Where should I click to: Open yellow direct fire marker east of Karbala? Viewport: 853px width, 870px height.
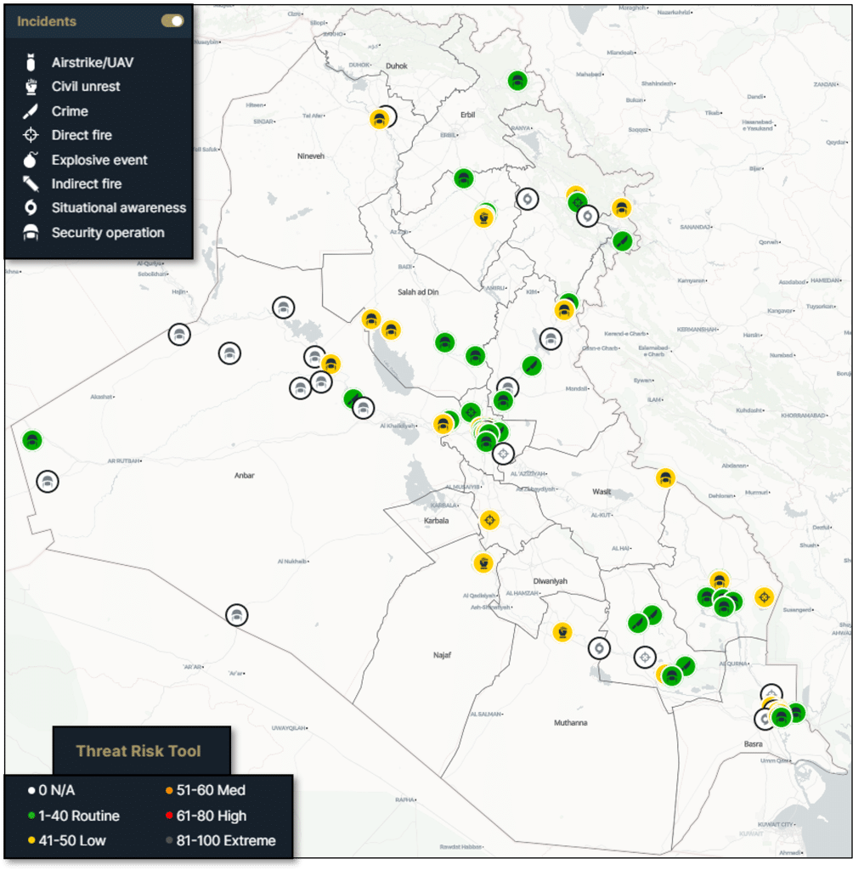pyautogui.click(x=489, y=519)
